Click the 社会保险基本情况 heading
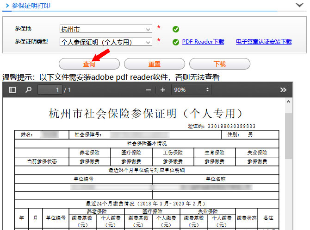 pos(147,143)
